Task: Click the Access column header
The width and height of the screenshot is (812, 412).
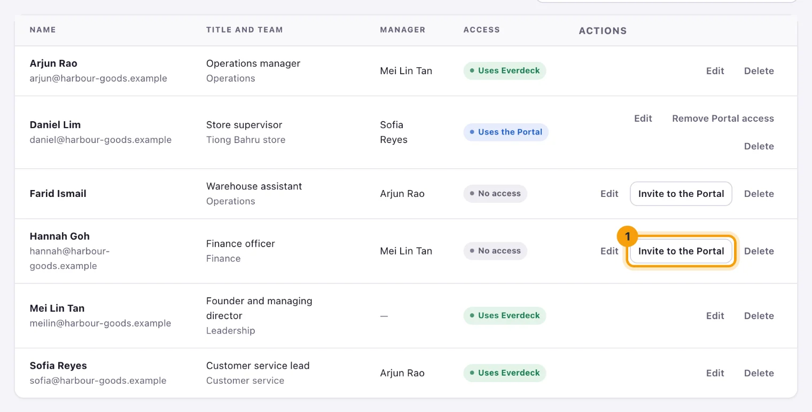Action: click(482, 30)
